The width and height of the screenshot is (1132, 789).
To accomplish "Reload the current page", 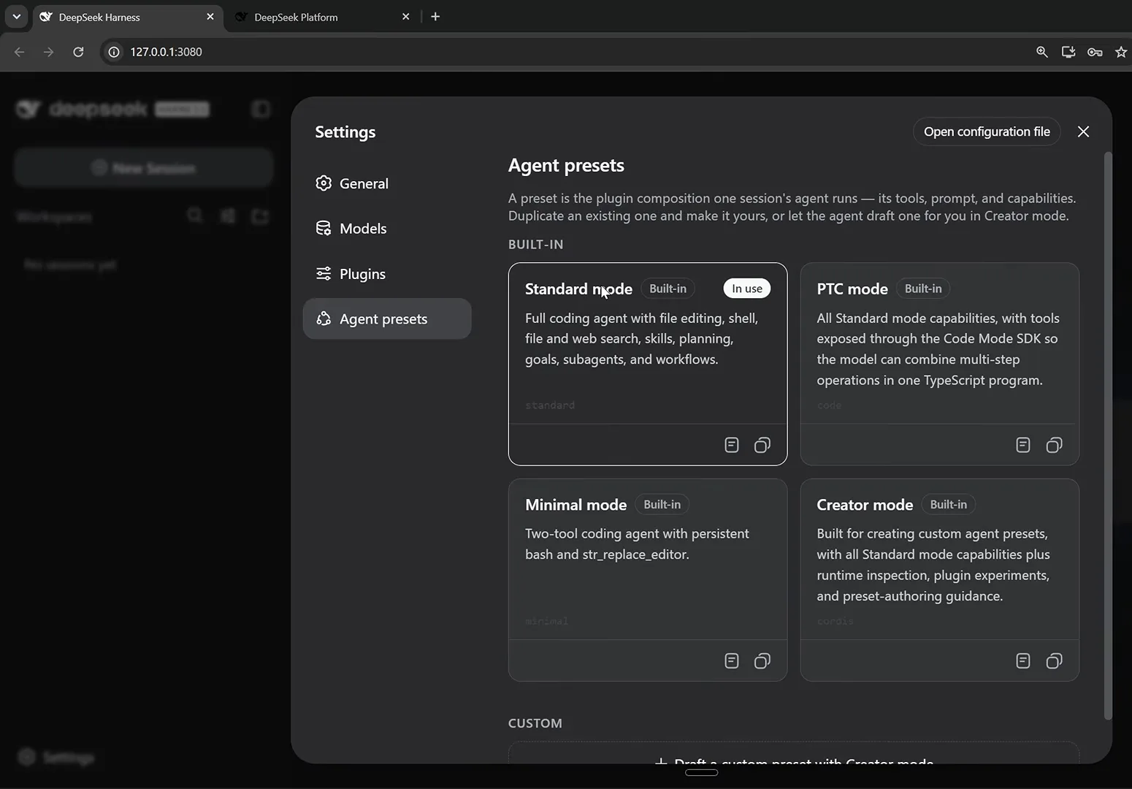I will [78, 52].
